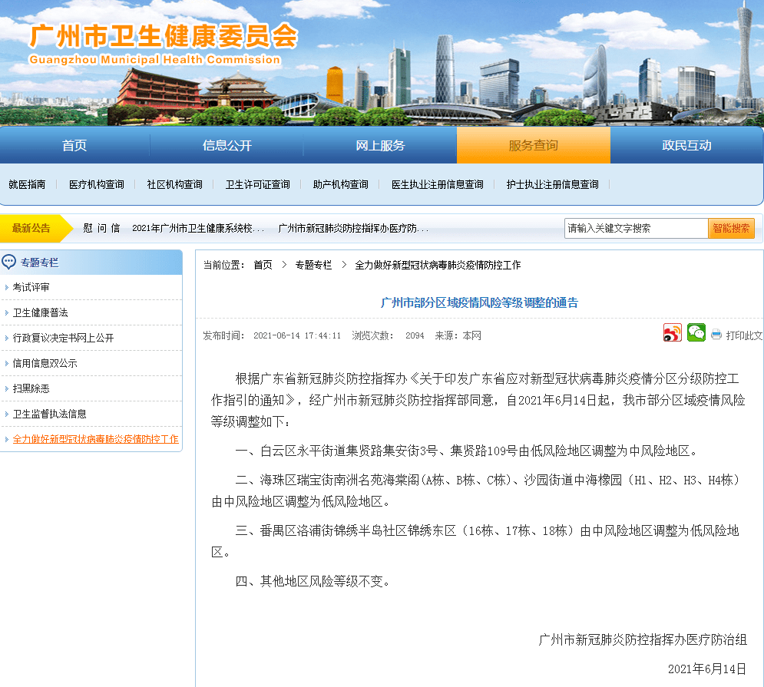Open the 网上服务 navigation tab

[380, 146]
